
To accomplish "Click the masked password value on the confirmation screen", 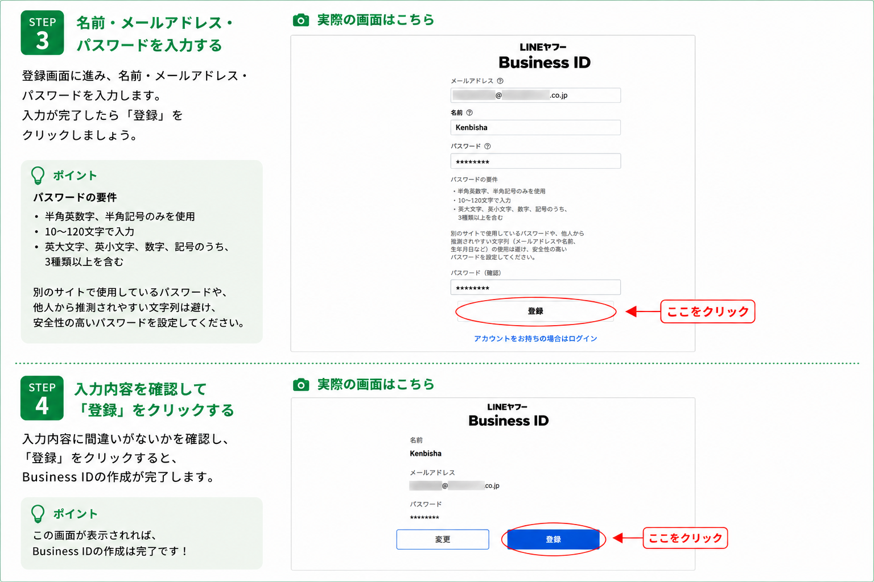I will pos(424,518).
